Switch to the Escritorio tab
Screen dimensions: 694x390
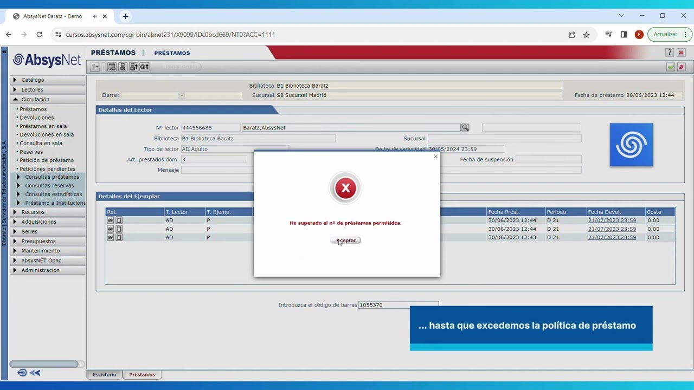coord(104,375)
